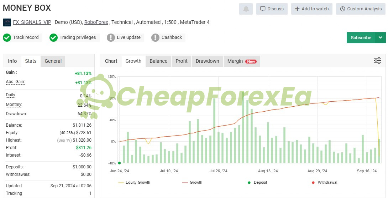
Task: Click the Profit value $811.26
Action: point(84,148)
